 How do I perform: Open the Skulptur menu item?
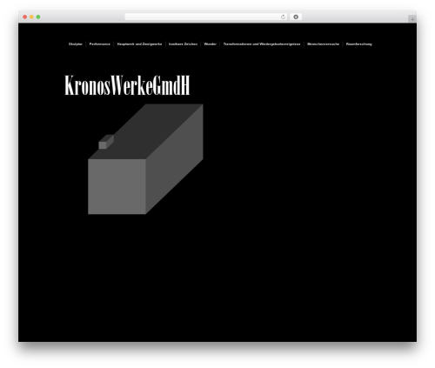coord(76,44)
